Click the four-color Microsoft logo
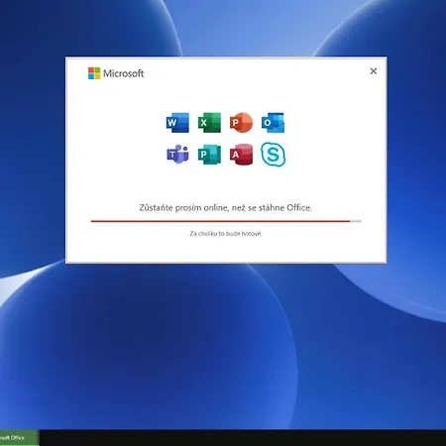Image resolution: width=446 pixels, height=446 pixels. [x=94, y=73]
